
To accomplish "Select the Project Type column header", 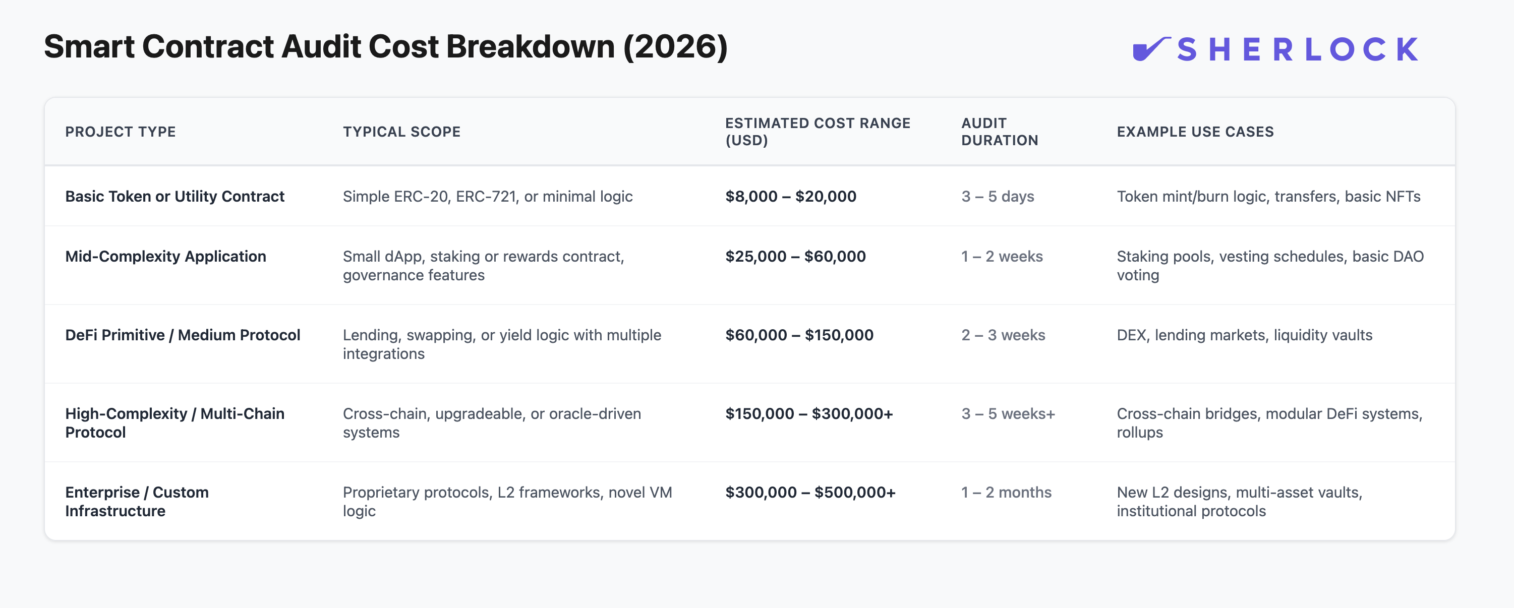I will point(121,132).
